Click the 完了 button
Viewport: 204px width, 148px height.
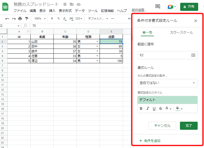pos(189,126)
